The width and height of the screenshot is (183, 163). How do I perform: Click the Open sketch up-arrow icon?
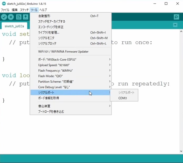(x=26, y=17)
